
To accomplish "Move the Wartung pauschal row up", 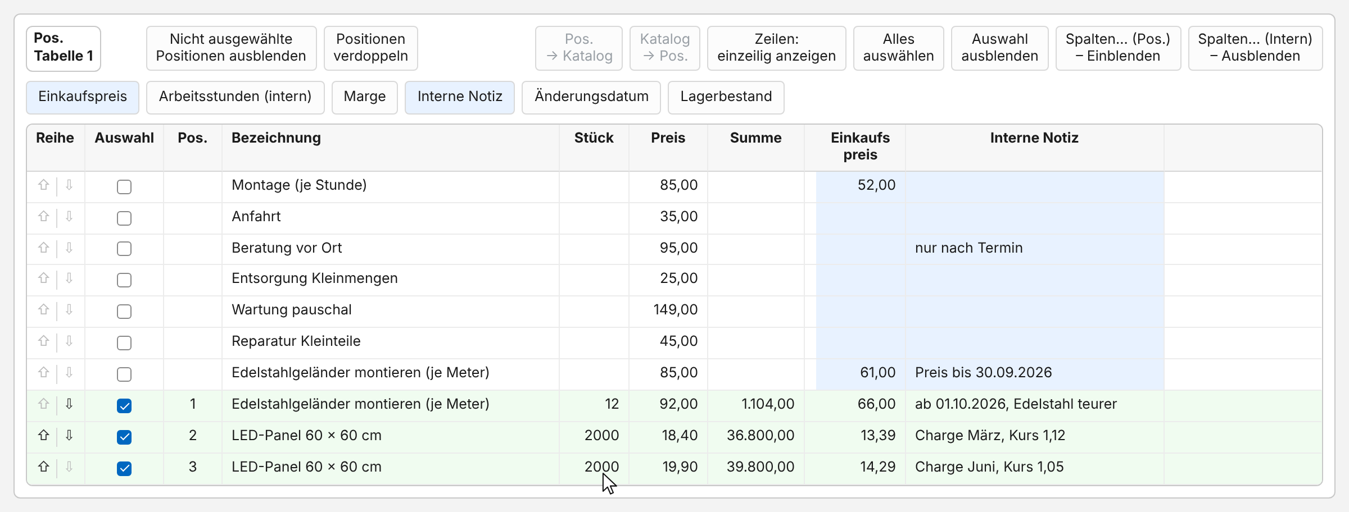I will coord(43,310).
